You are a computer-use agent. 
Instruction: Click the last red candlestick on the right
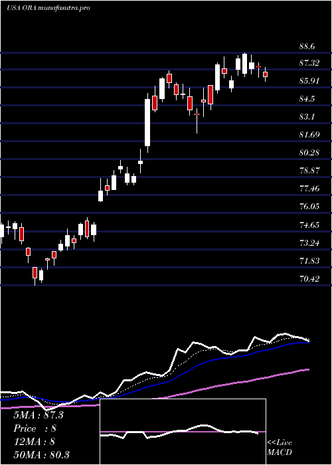coord(266,74)
